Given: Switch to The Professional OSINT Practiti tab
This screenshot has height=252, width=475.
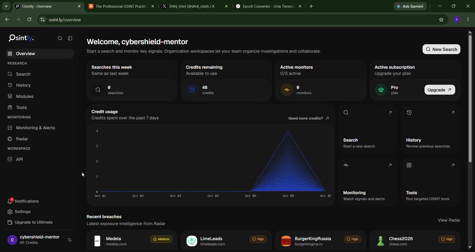Looking at the screenshot, I should [x=118, y=6].
